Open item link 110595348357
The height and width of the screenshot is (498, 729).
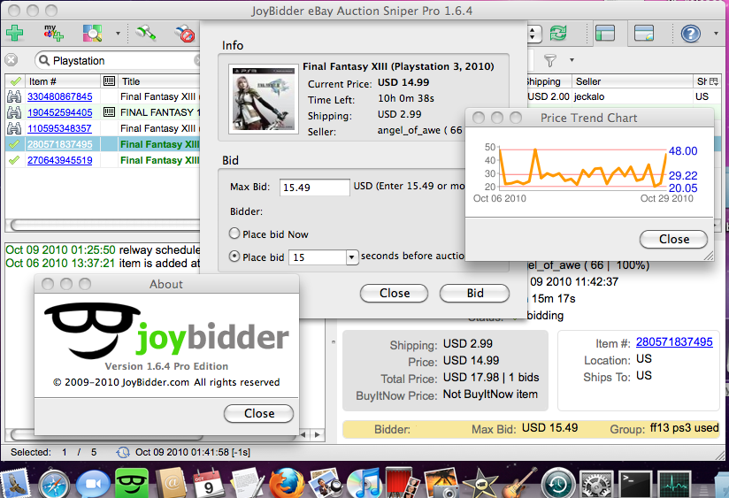(x=59, y=128)
